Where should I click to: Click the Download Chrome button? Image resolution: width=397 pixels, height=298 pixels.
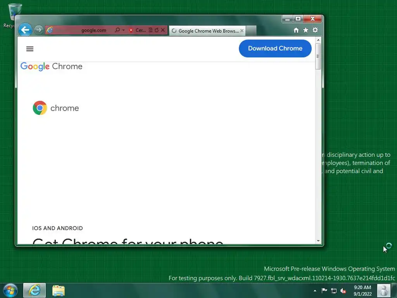[275, 49]
